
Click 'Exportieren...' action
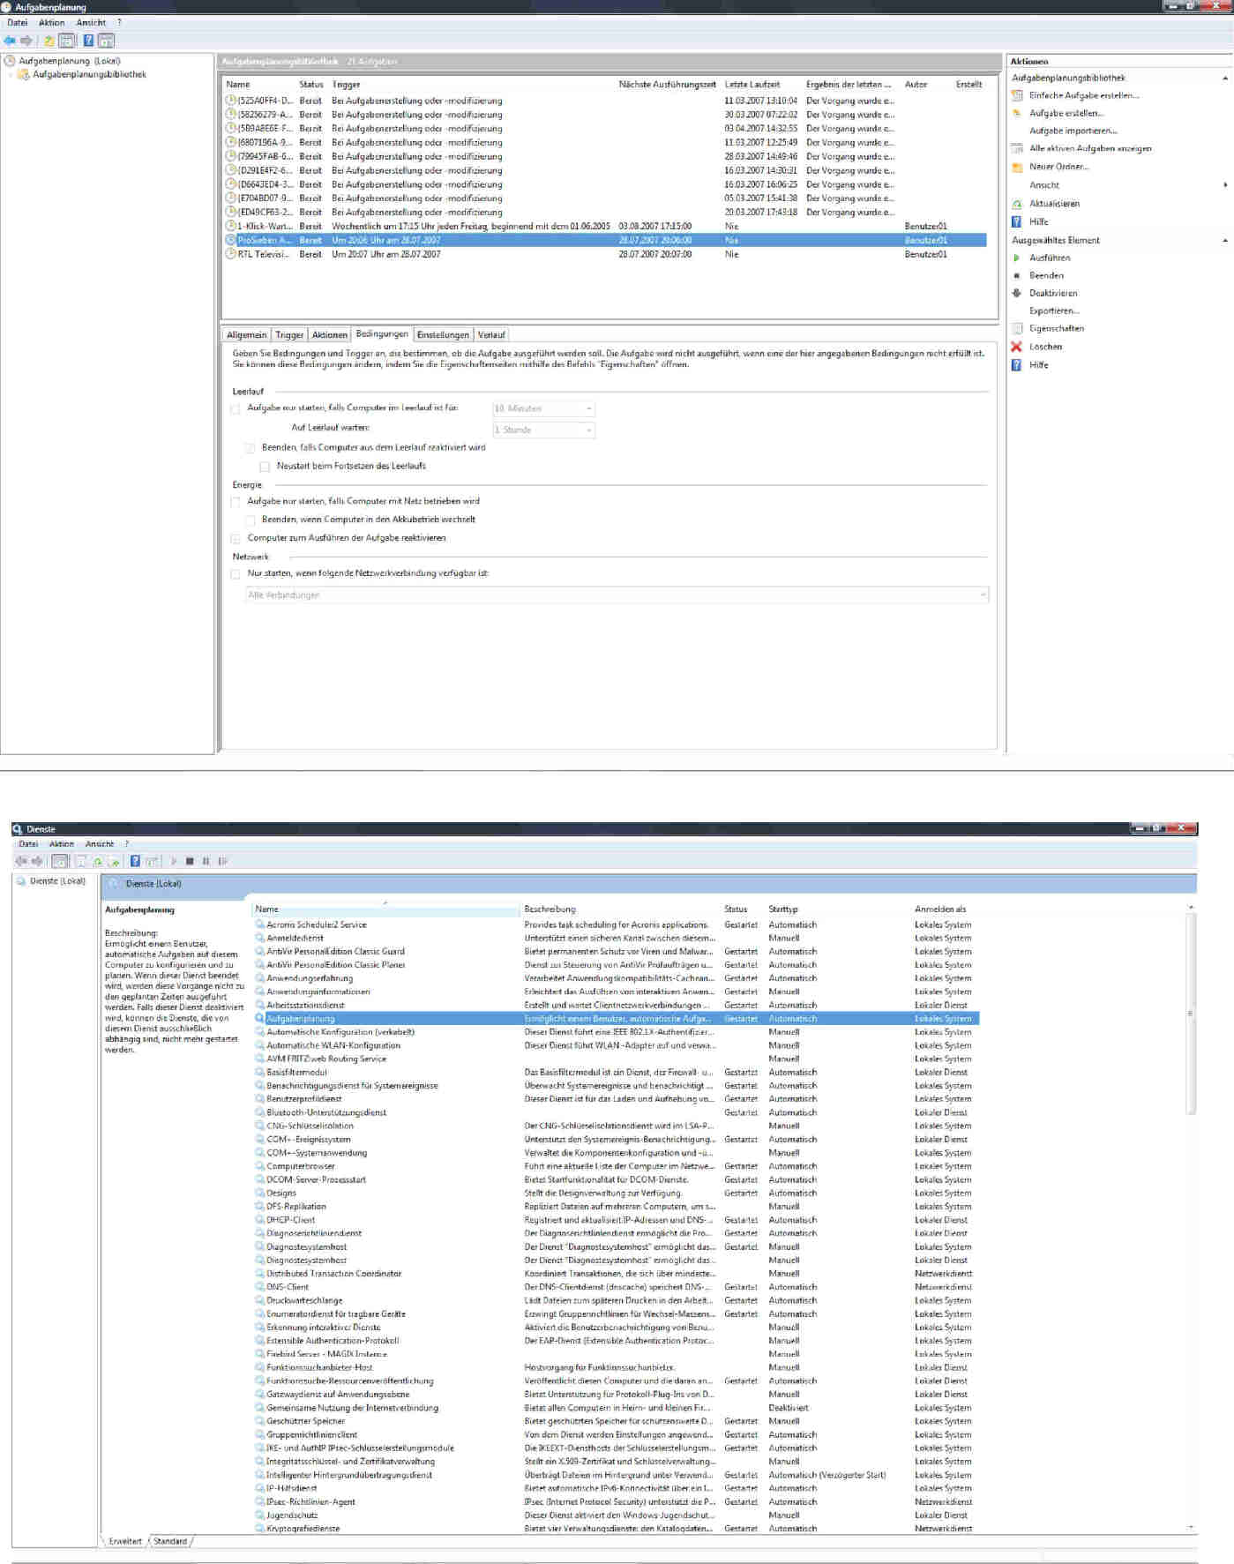[x=1054, y=311]
